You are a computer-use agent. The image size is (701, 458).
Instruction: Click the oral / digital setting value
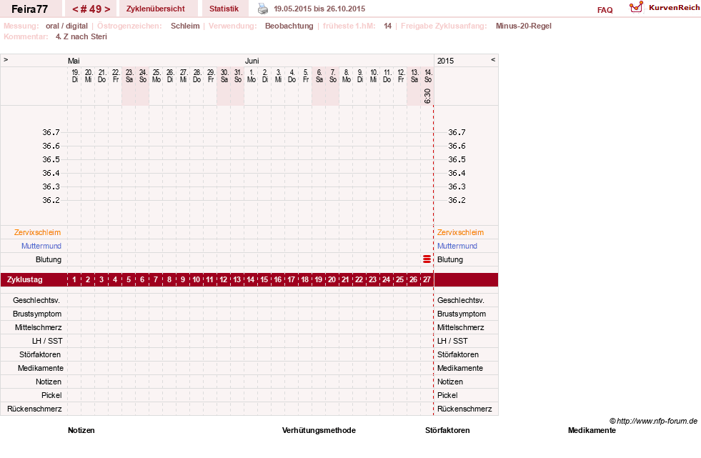click(x=66, y=26)
